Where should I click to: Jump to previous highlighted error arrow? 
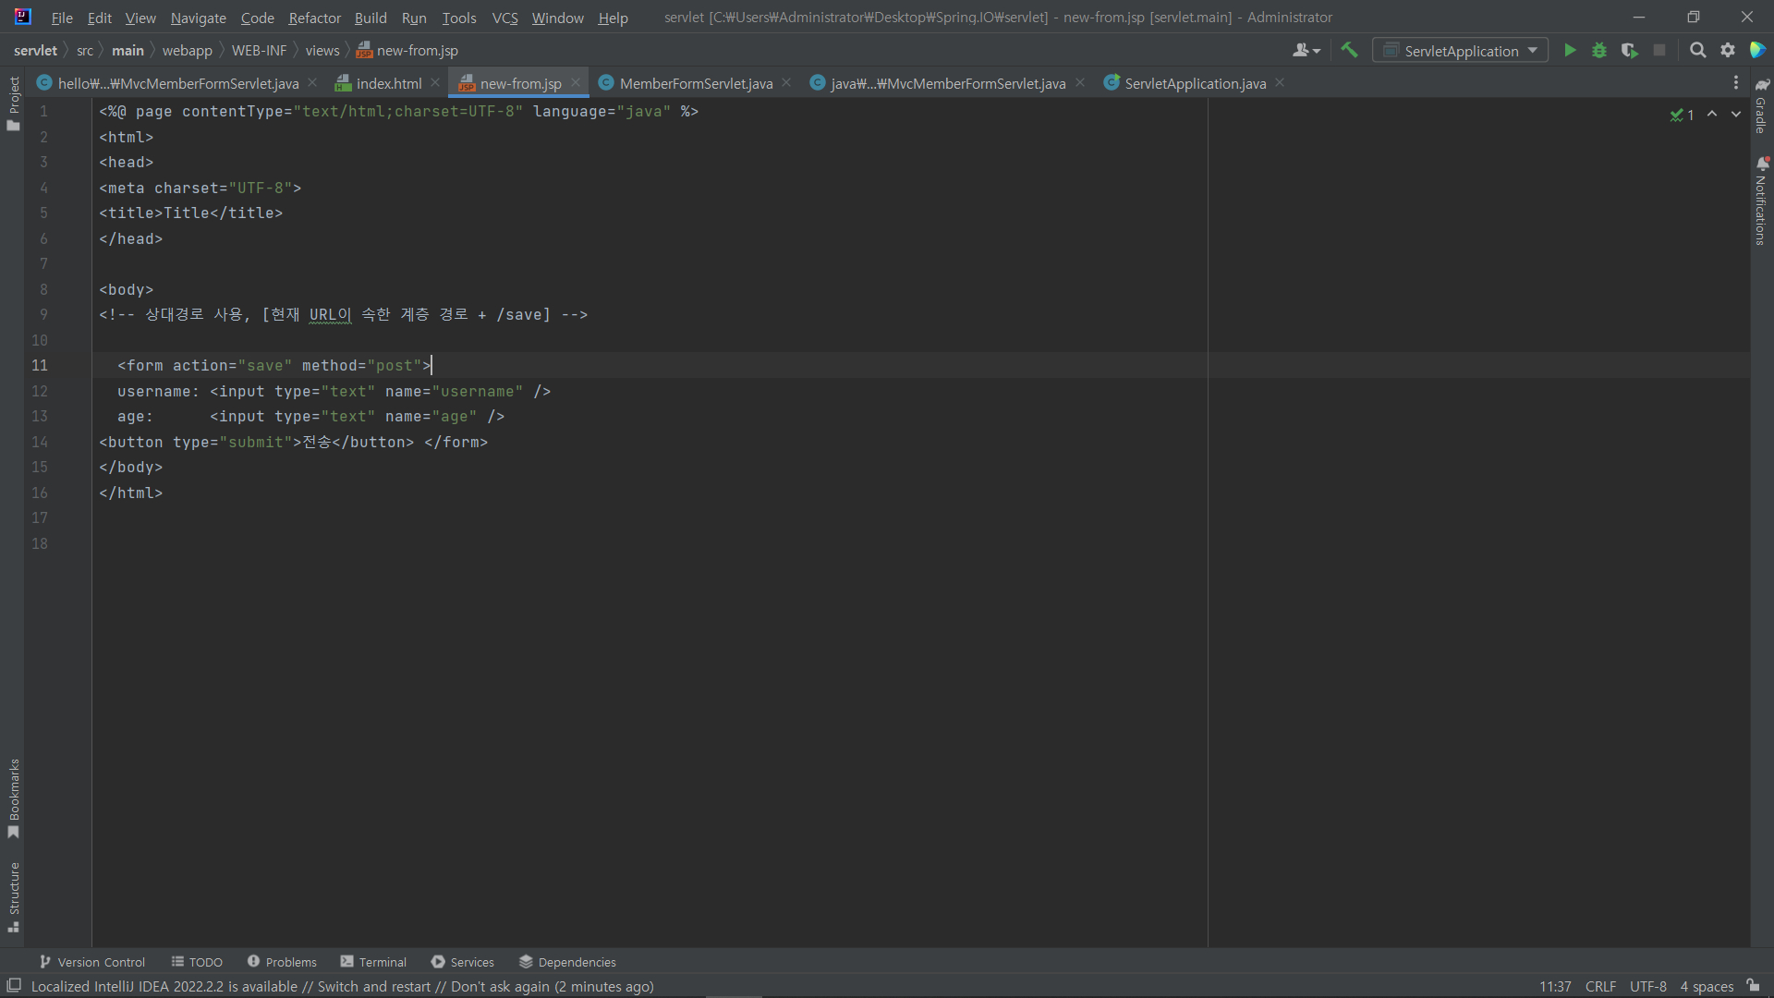click(1712, 114)
